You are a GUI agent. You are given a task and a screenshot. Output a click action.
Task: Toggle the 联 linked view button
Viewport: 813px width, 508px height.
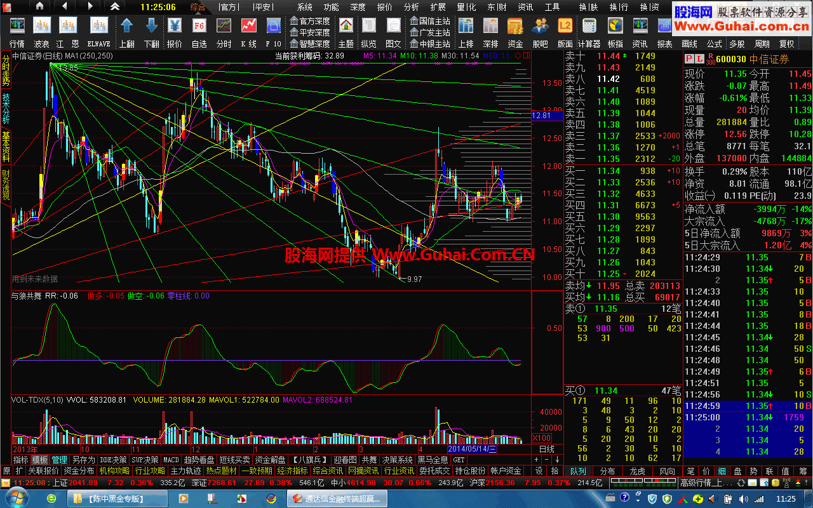[x=770, y=471]
